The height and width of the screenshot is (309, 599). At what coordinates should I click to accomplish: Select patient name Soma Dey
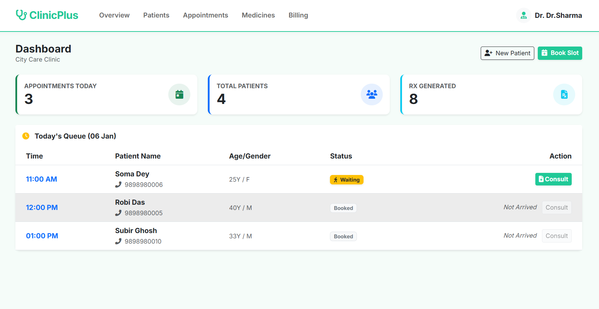click(132, 174)
